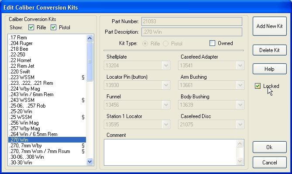This screenshot has height=174, width=292.
Task: Select .25-20 Win in the list
Action: (47, 111)
